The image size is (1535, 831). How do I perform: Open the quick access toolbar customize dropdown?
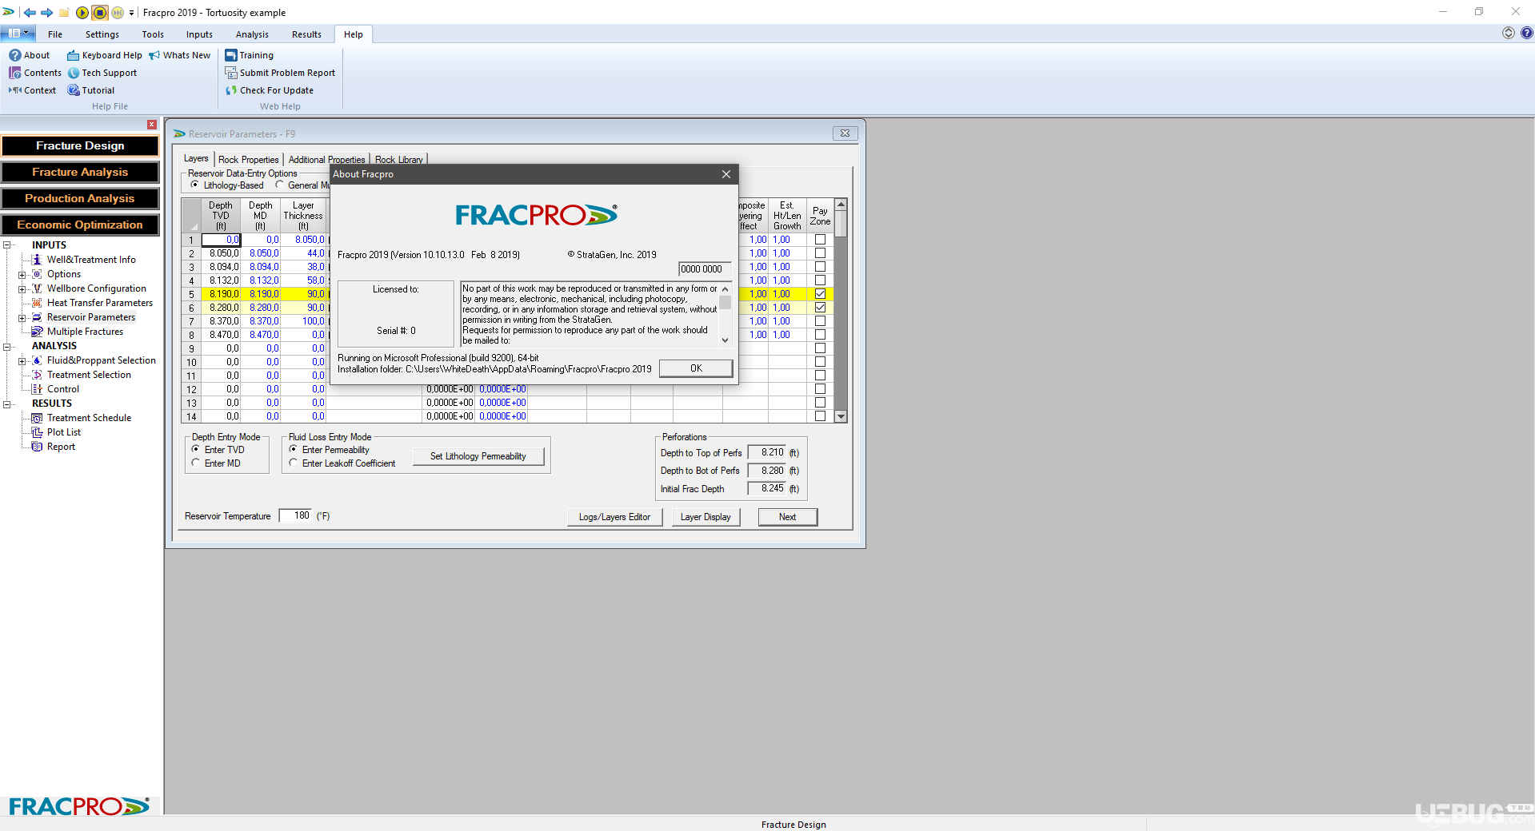(132, 13)
